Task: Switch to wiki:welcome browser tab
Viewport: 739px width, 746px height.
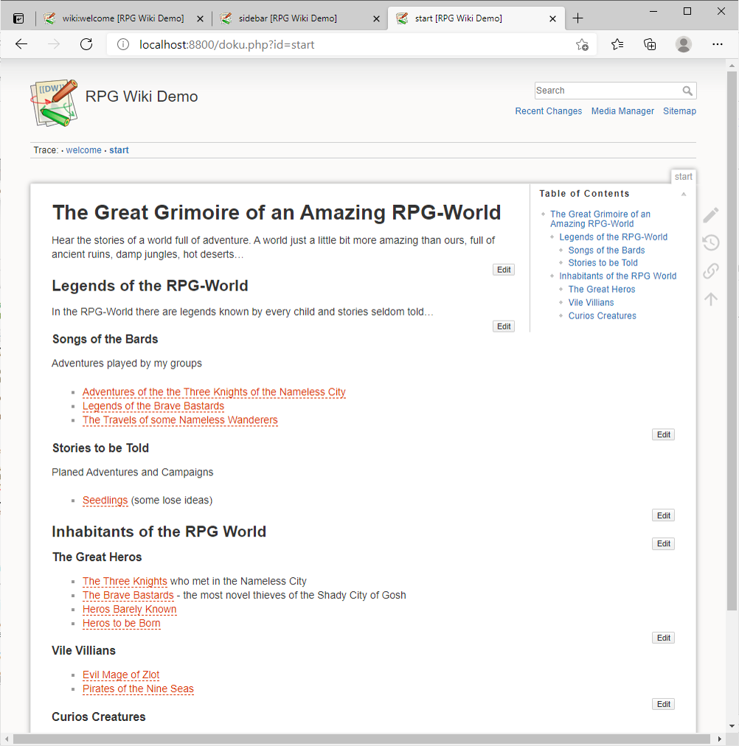Action: click(122, 18)
